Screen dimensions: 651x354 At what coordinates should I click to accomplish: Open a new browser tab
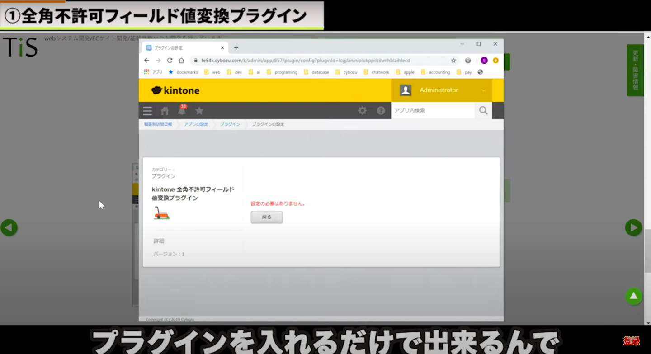pyautogui.click(x=236, y=48)
